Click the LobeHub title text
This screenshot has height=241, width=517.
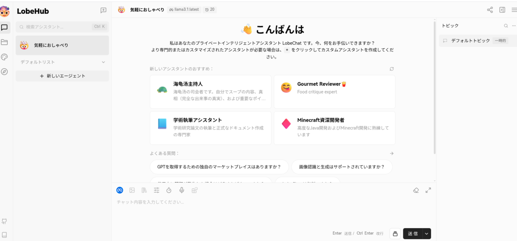(x=33, y=12)
